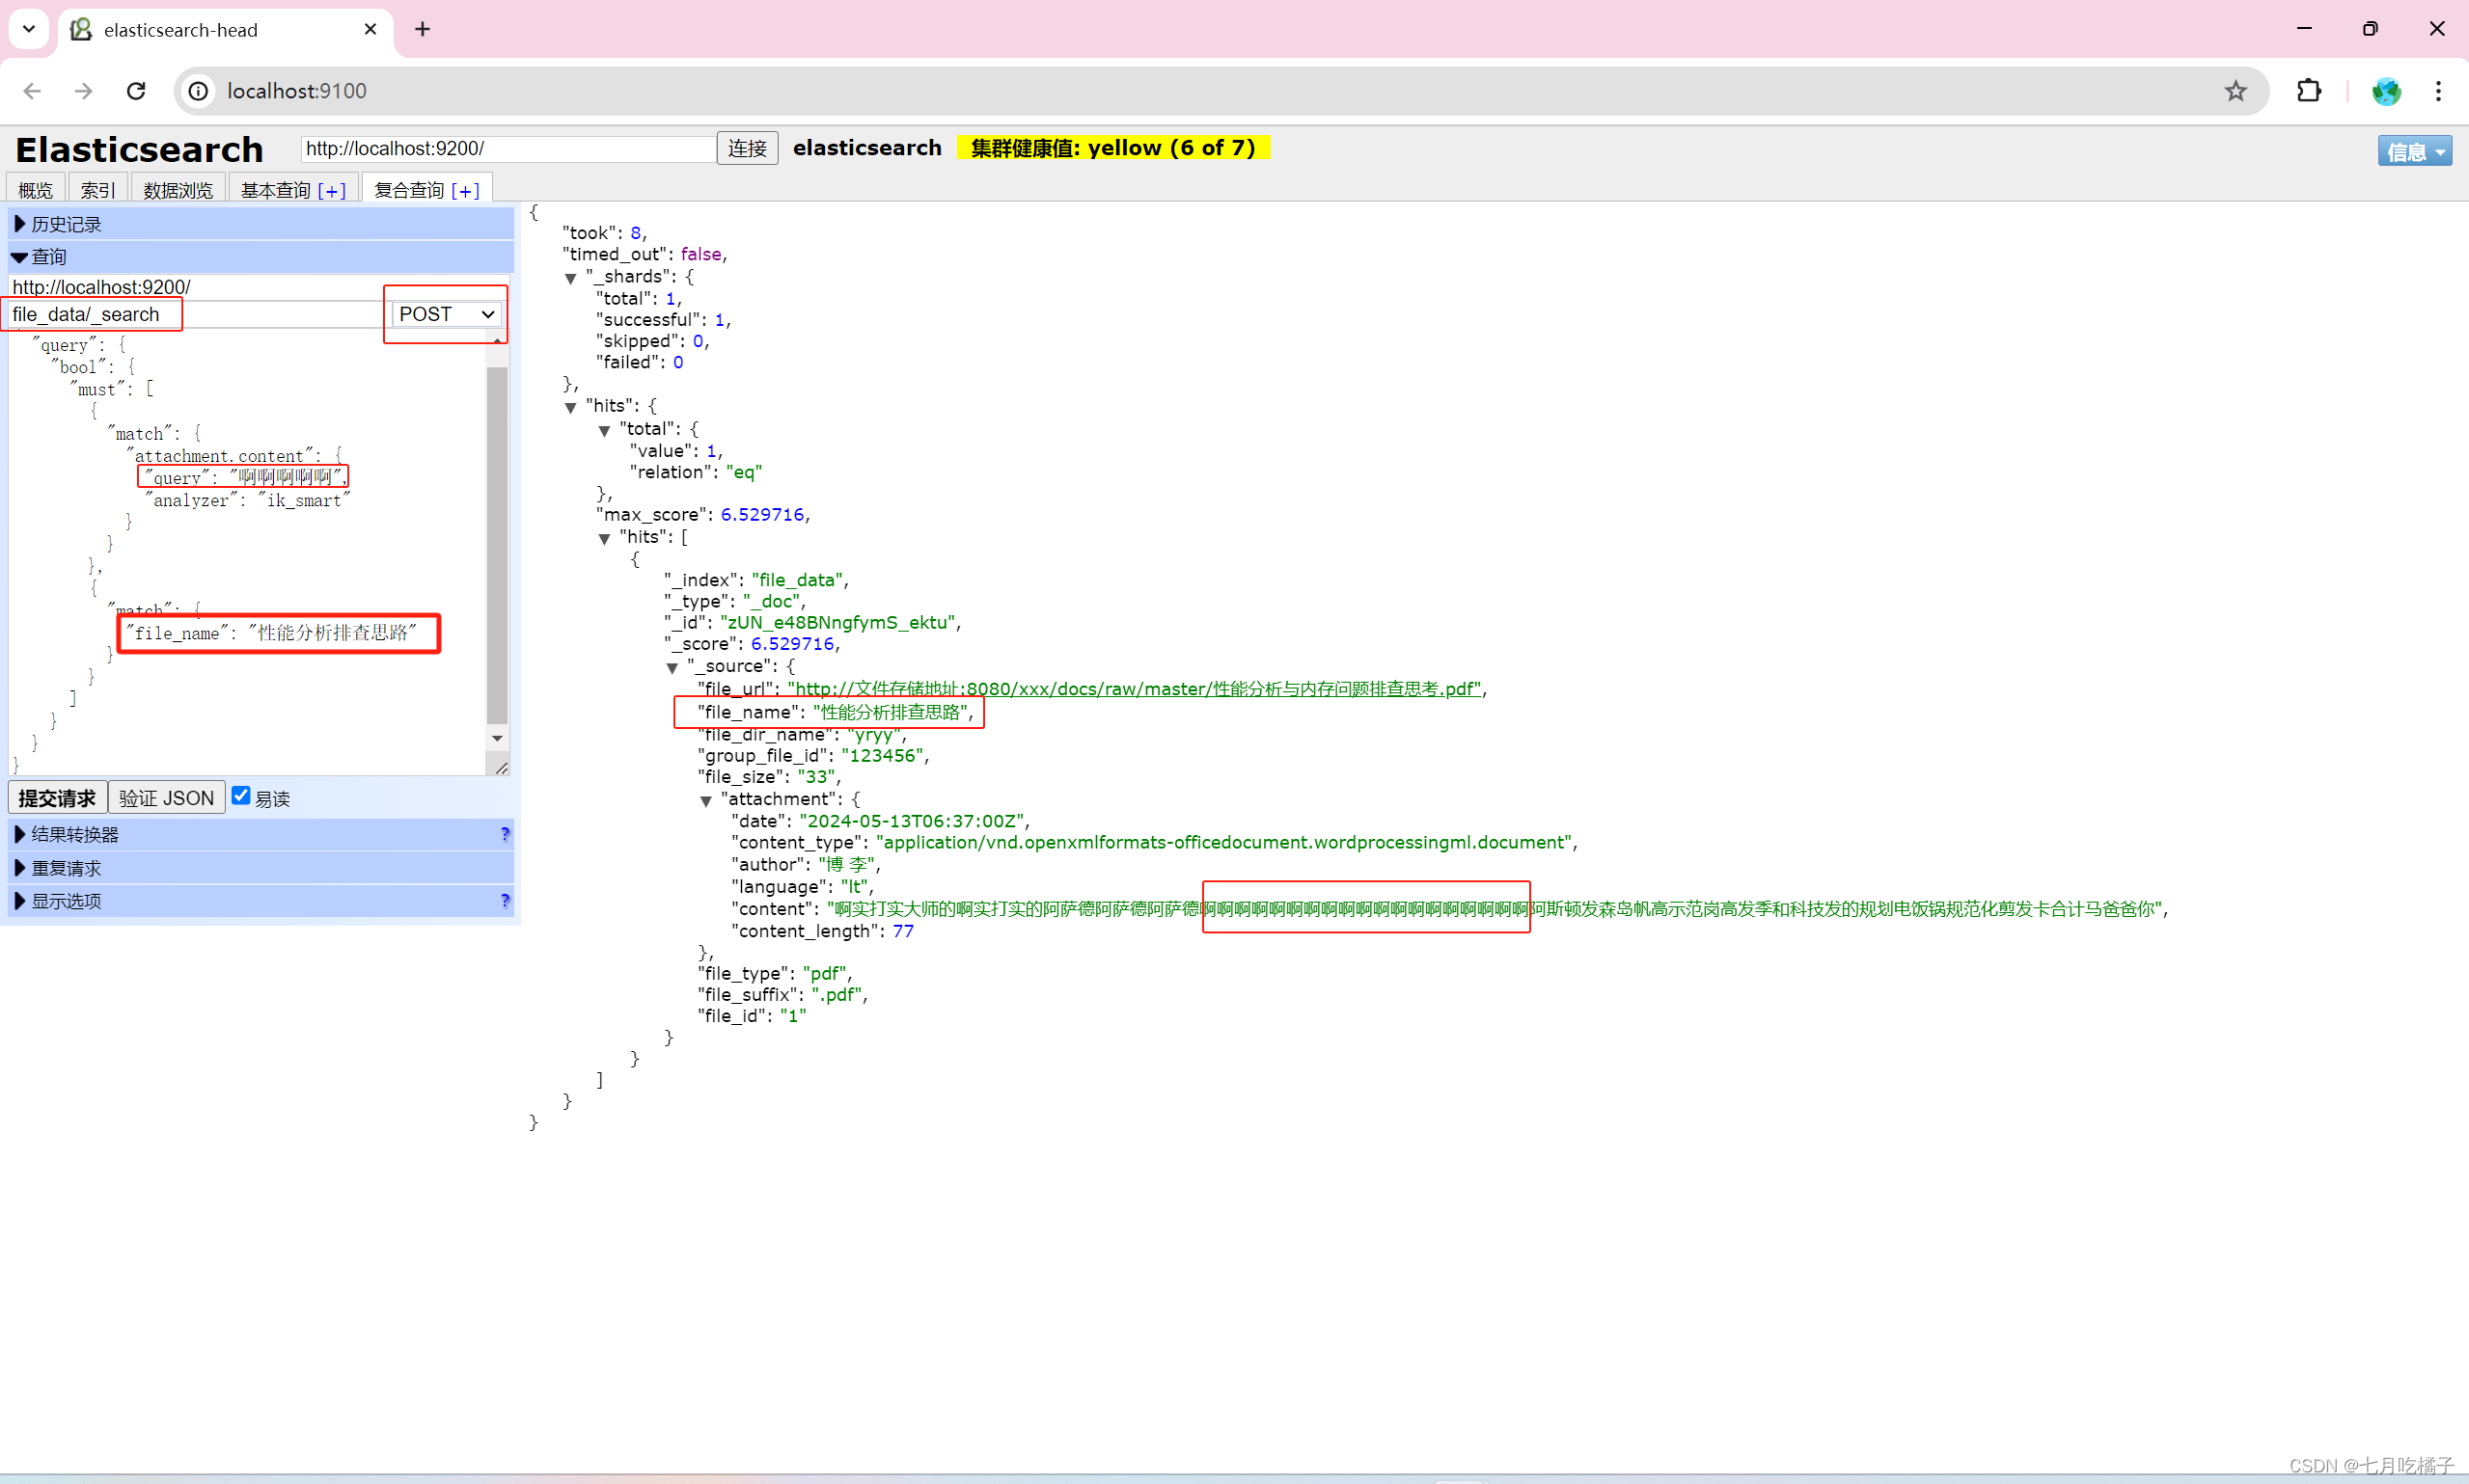Click the query editor resize grip
The height and width of the screenshot is (1484, 2469).
(x=503, y=767)
